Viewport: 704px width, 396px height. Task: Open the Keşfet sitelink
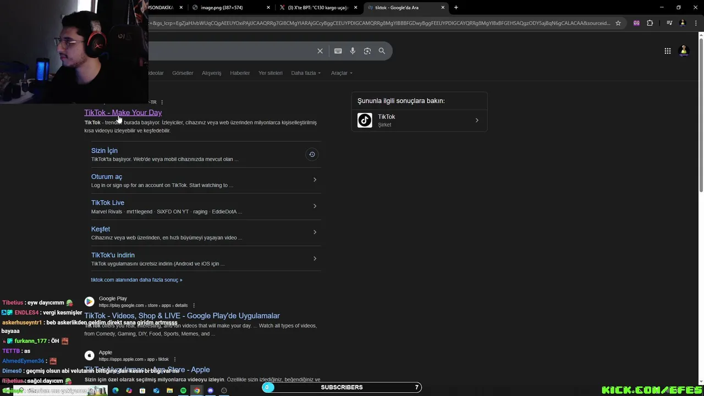tap(101, 229)
